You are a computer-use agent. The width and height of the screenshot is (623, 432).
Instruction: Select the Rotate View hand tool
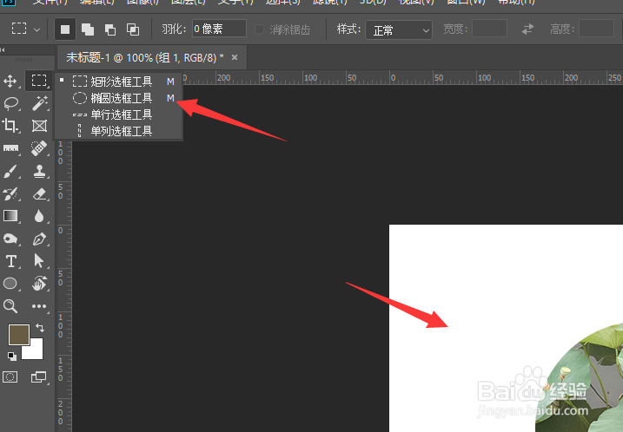[x=39, y=284]
